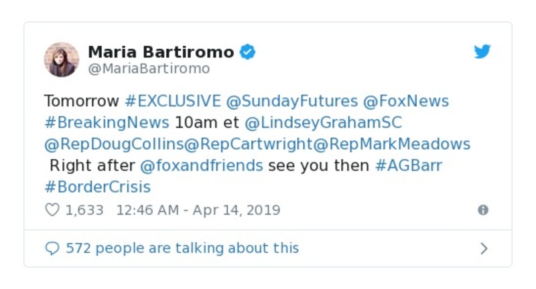Screen dimensions: 536x289
Task: Like the tweet with heart icon
Action: click(x=52, y=210)
